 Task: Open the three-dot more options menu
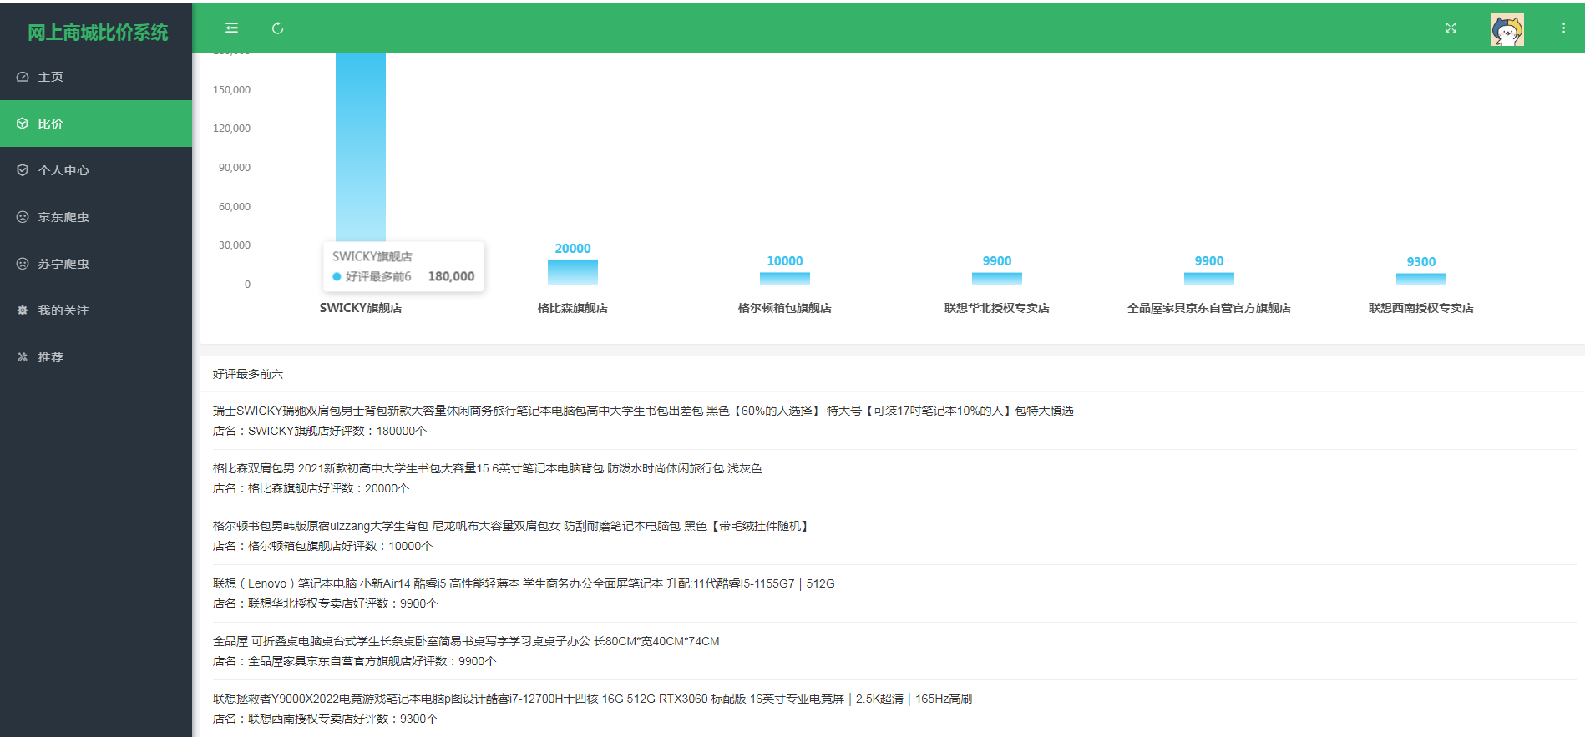1563,28
